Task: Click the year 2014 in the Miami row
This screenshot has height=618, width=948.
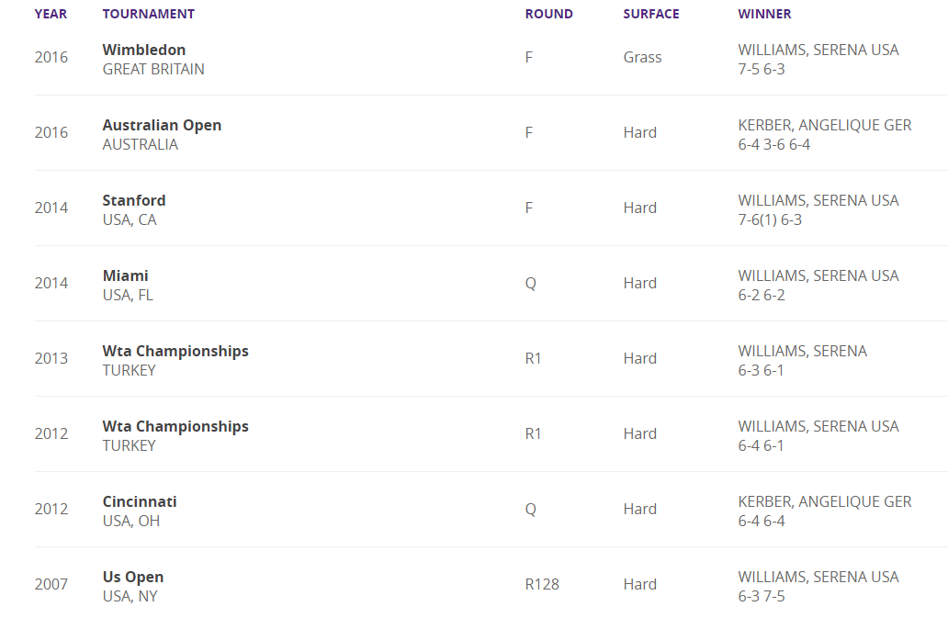Action: (x=51, y=284)
